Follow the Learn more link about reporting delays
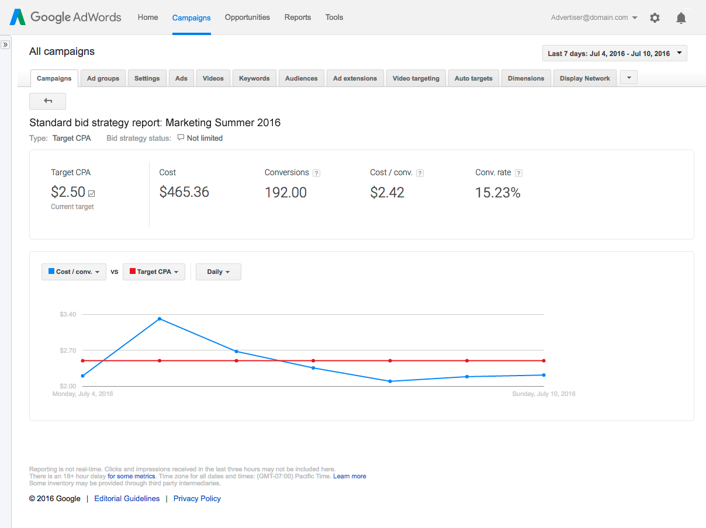The width and height of the screenshot is (706, 528). click(349, 476)
